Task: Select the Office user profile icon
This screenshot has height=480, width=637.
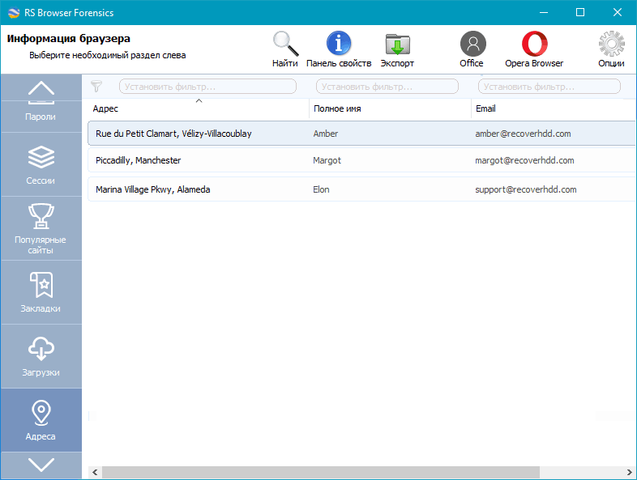Action: pyautogui.click(x=472, y=44)
